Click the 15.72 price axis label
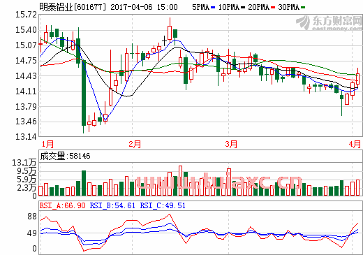This screenshot has width=363, height=255. 26,15
